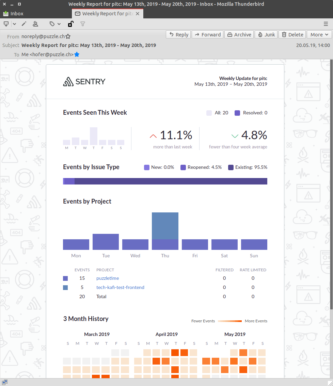Click the 'Total' row label
The image size is (333, 386).
[x=101, y=296]
